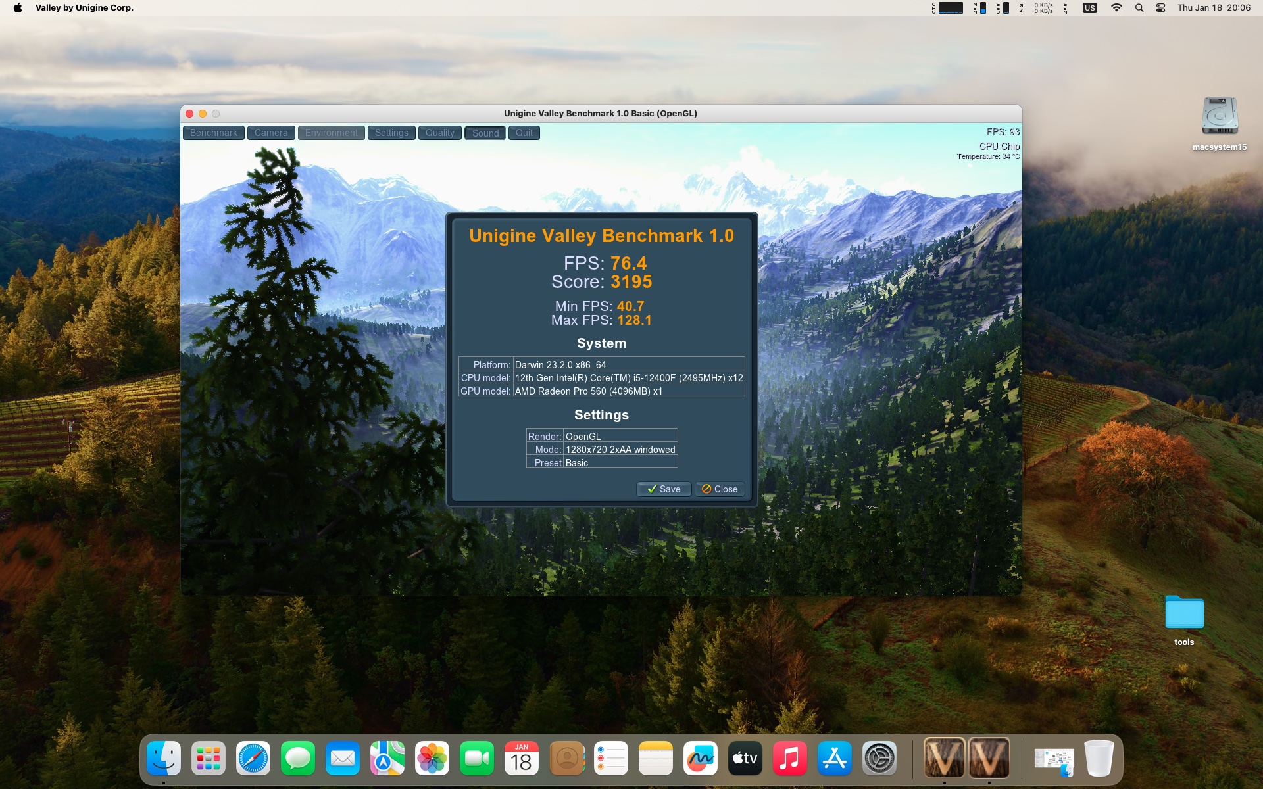
Task: Close the benchmark results dialog
Action: click(x=720, y=489)
